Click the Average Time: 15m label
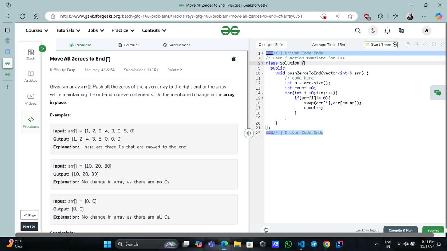 pos(328,45)
